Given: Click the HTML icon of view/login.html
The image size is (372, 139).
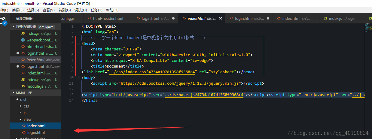Looking at the screenshot, I should 24,132.
